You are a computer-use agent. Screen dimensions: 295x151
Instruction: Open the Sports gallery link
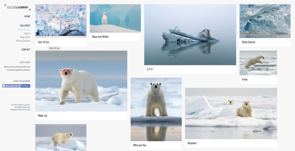tap(27, 34)
